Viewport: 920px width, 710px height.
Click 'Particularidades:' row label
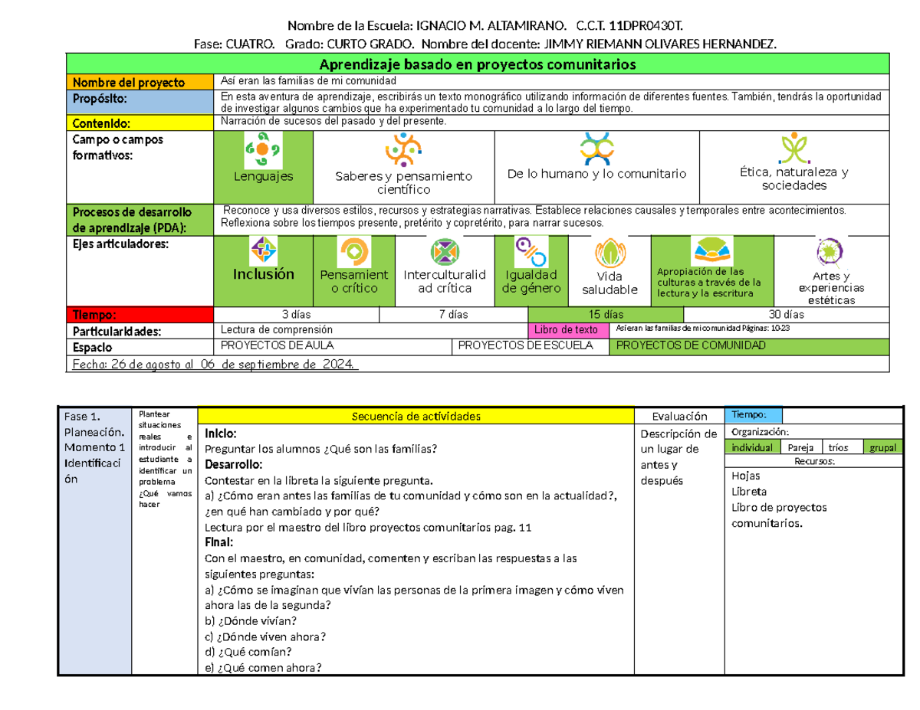[x=117, y=332]
